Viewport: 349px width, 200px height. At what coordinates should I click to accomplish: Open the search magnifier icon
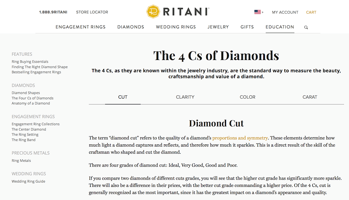306,27
